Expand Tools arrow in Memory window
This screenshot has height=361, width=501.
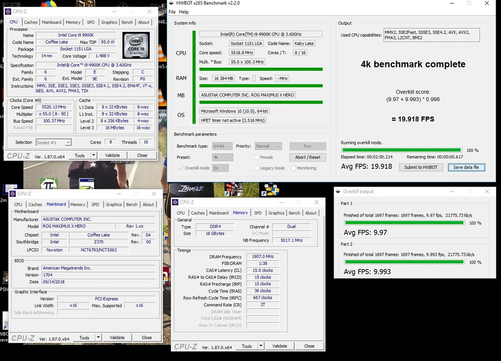coord(261,346)
